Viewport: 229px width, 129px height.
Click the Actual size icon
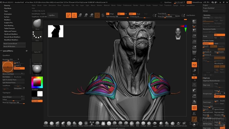194,42
